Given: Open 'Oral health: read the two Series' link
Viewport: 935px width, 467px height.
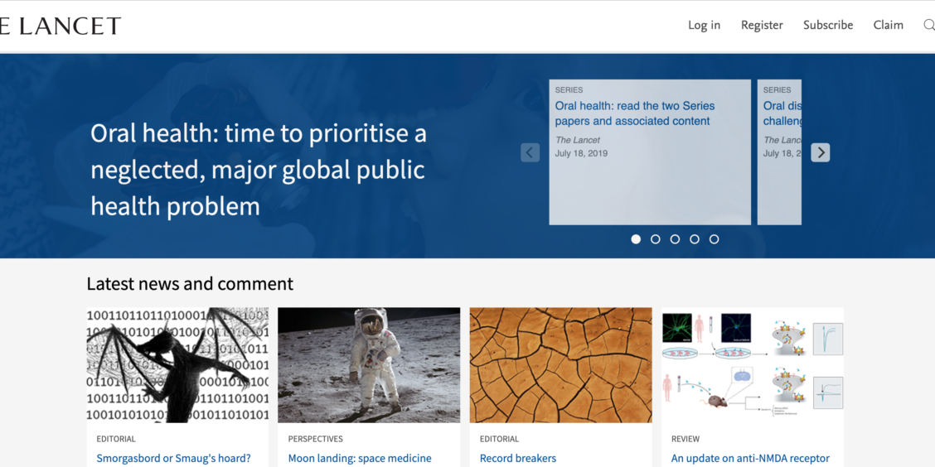Looking at the screenshot, I should [634, 113].
